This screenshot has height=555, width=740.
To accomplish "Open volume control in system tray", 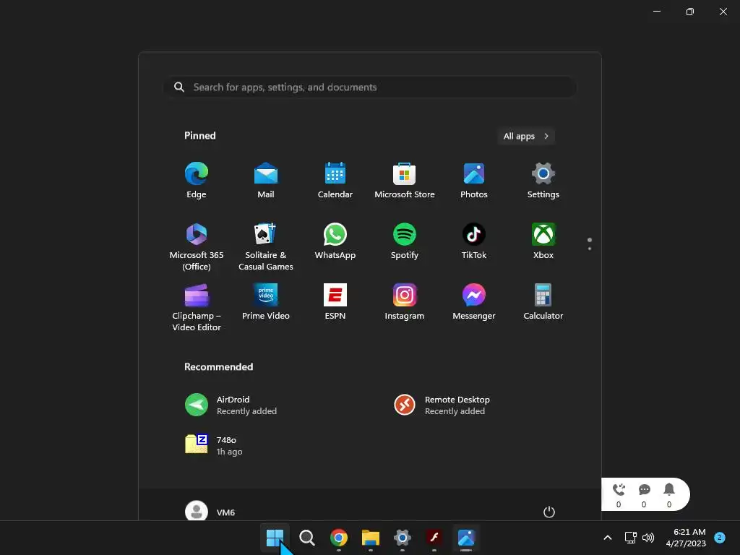I will [648, 538].
